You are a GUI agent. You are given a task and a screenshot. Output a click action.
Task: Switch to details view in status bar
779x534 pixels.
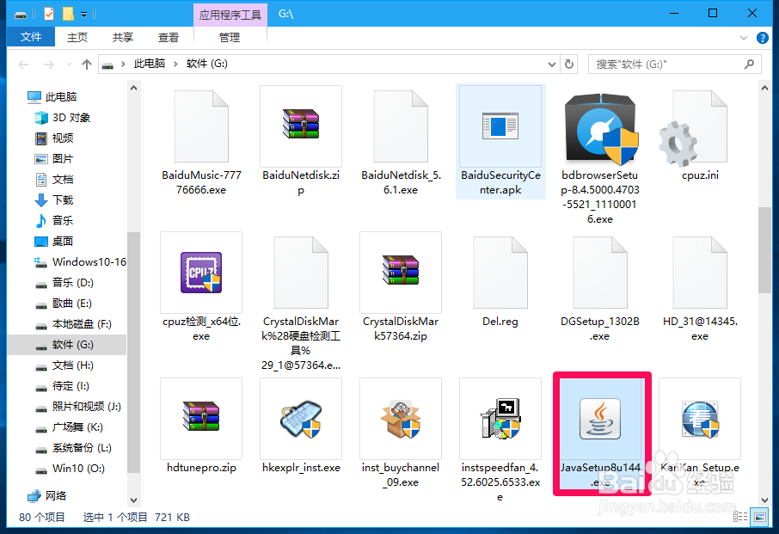(x=740, y=517)
